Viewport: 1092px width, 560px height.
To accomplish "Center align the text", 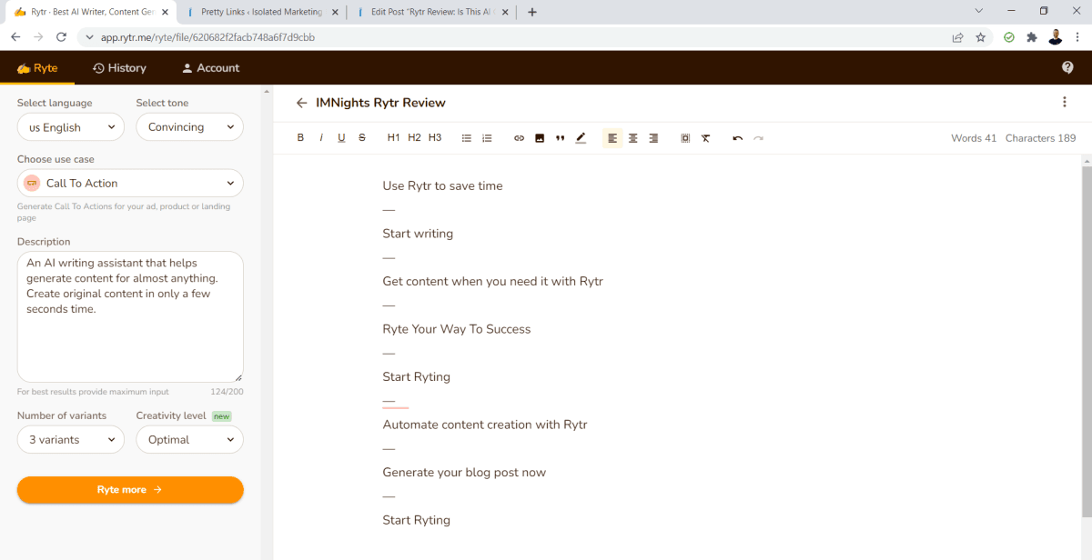I will pos(632,138).
